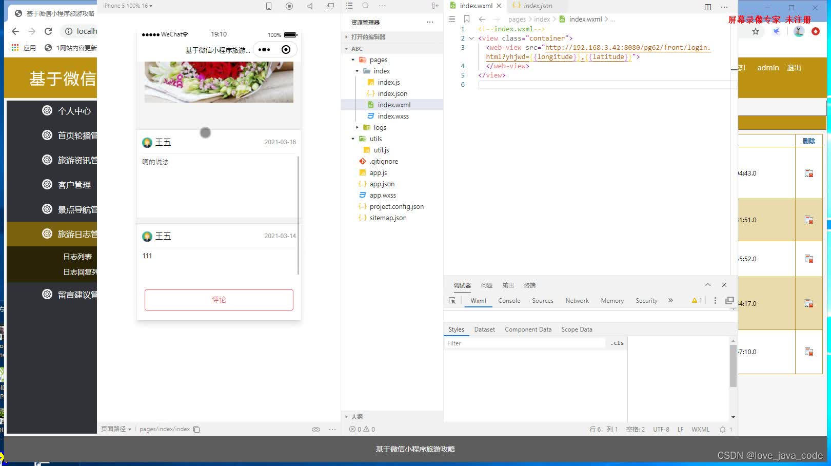
Task: Open the notifications bell in status bar
Action: [x=723, y=430]
